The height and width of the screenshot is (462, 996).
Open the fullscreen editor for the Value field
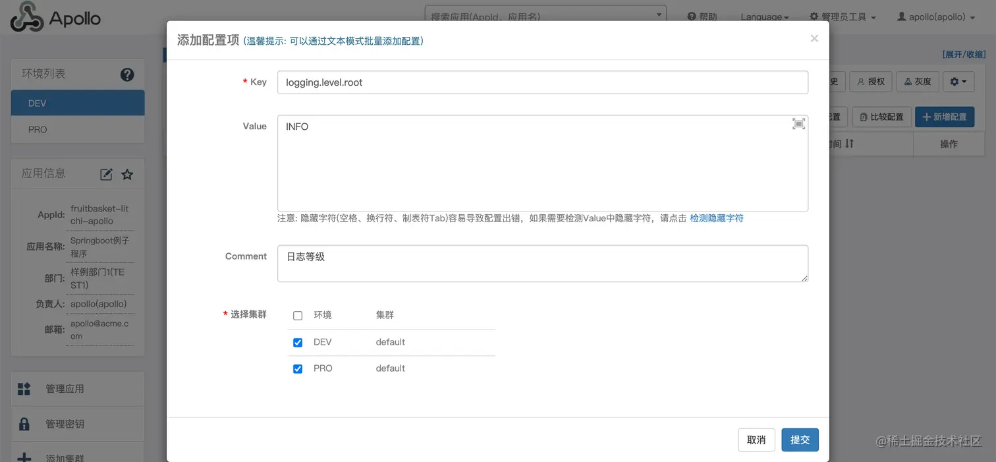pos(798,123)
